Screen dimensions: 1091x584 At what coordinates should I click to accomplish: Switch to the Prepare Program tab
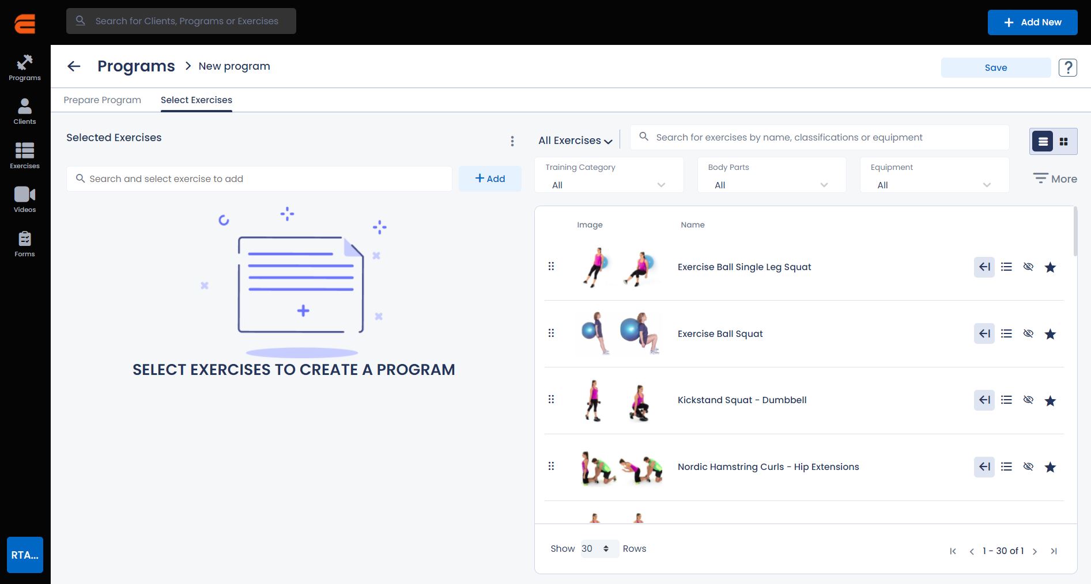click(x=102, y=100)
